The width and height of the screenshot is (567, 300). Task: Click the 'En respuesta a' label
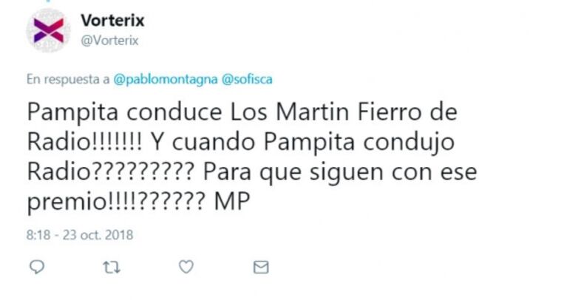click(68, 79)
